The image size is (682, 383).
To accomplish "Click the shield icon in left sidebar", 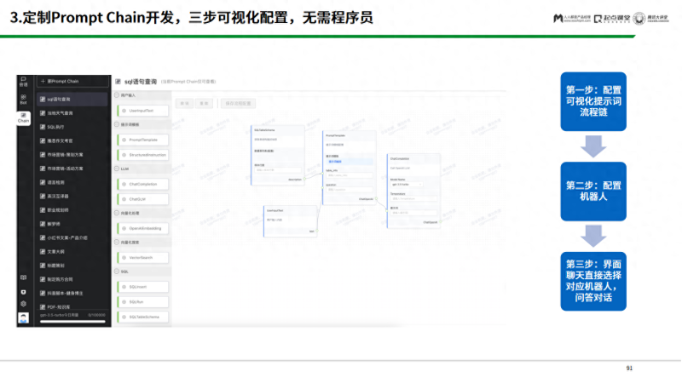I will point(23,291).
